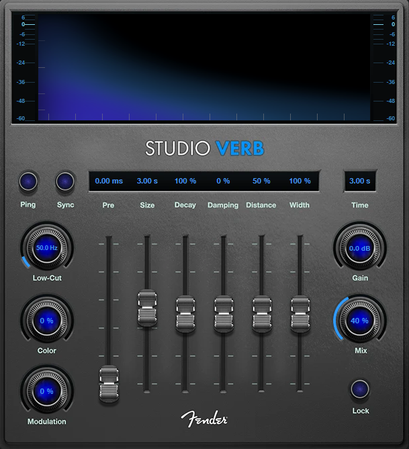Screen dimensions: 409x449
Task: Select the Time value field 3.00 s
Action: pos(360,181)
